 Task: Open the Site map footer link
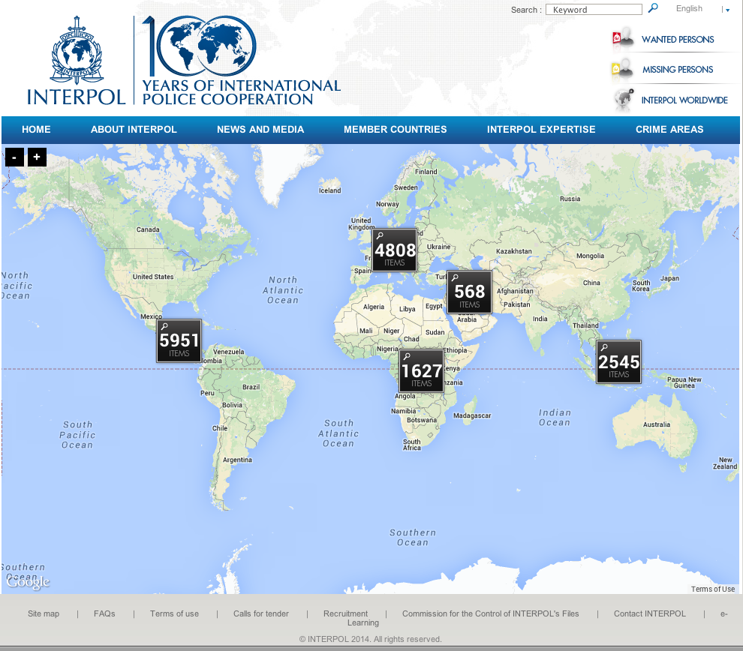tap(44, 613)
